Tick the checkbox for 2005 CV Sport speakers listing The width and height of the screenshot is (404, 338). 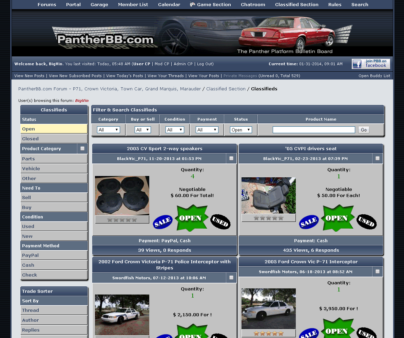click(231, 158)
